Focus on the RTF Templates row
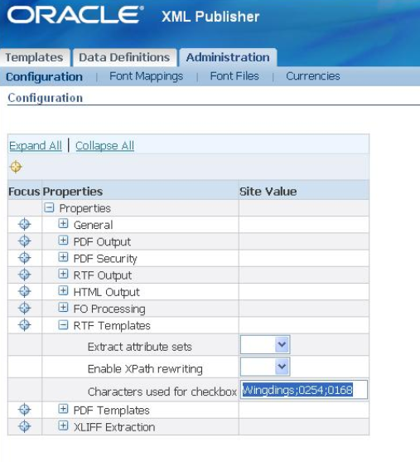Image resolution: width=420 pixels, height=462 pixels. (24, 325)
